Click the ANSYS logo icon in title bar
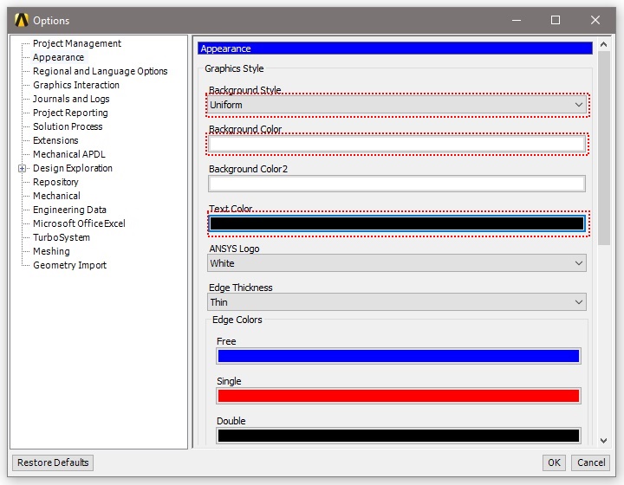 pyautogui.click(x=22, y=20)
